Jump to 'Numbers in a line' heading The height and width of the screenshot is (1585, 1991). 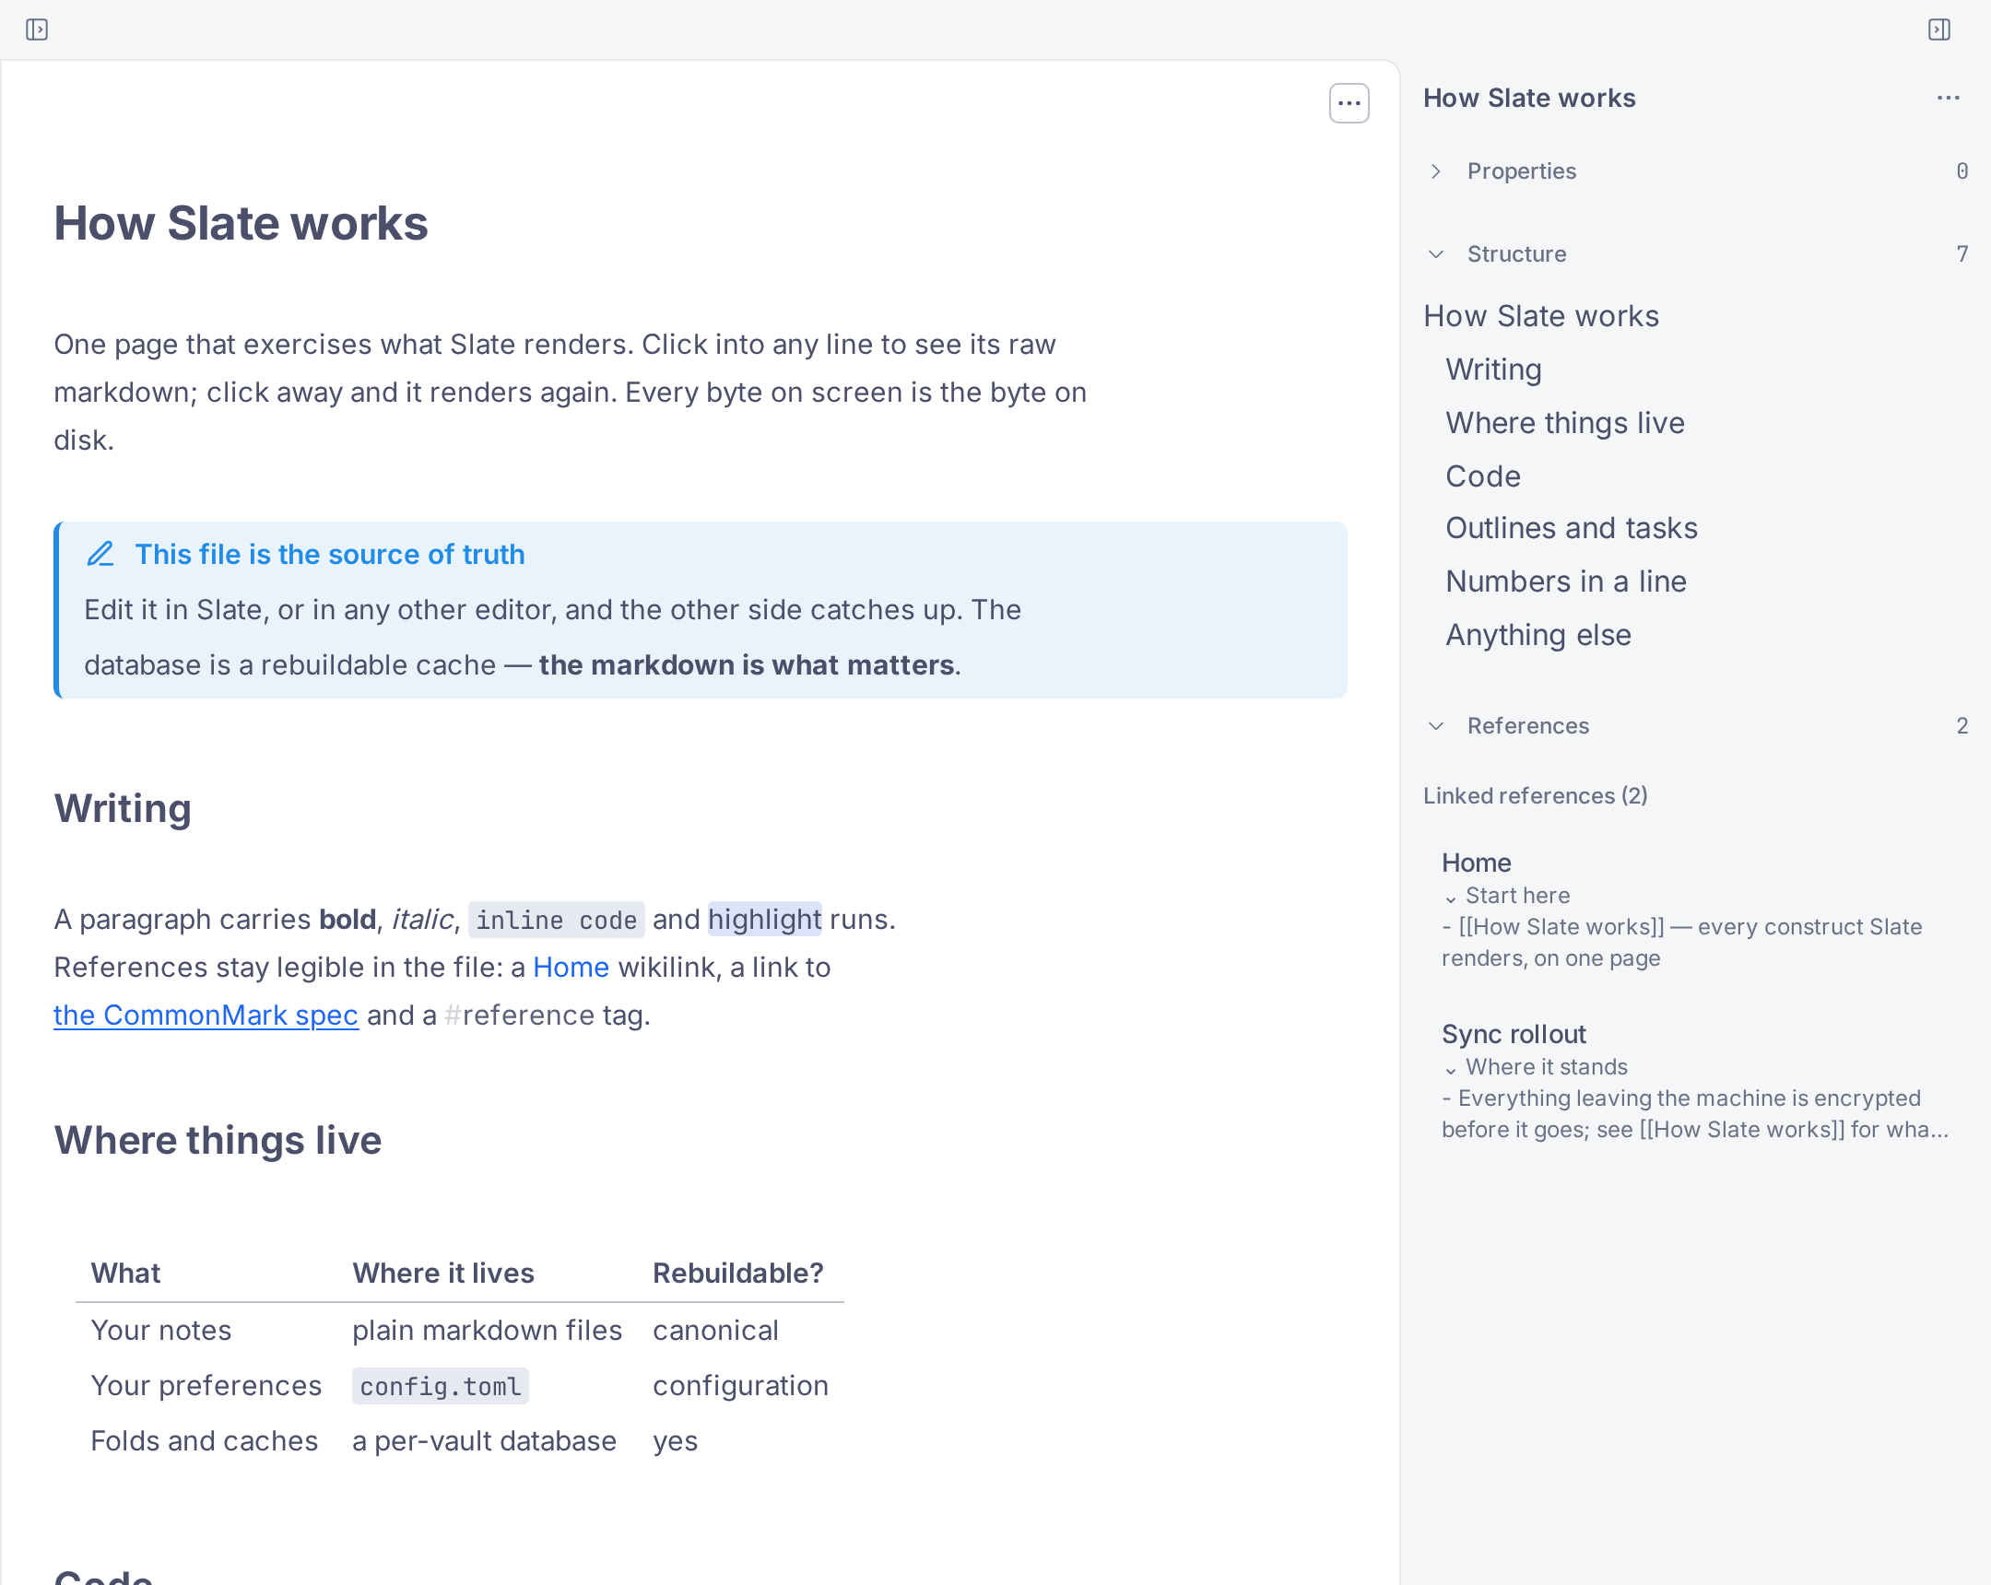coord(1565,581)
